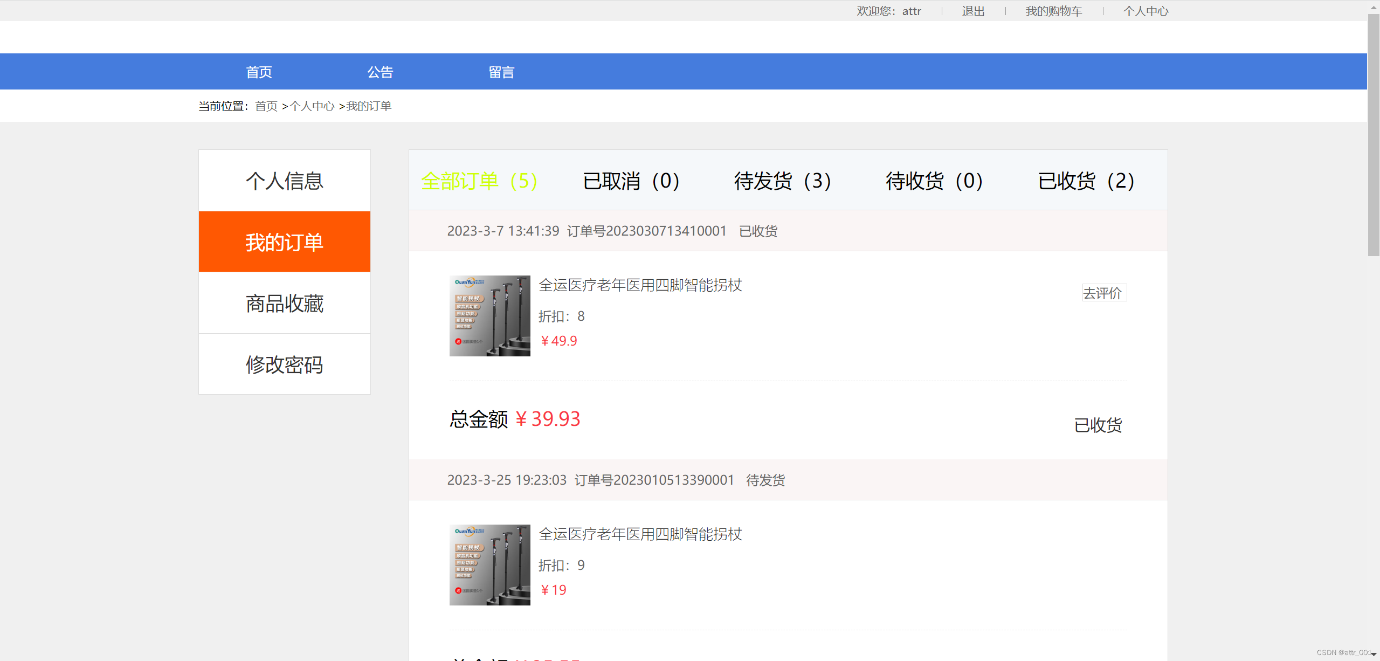Screen dimensions: 1380x661
Task: Click 个人中心 link in top bar
Action: pyautogui.click(x=1146, y=11)
